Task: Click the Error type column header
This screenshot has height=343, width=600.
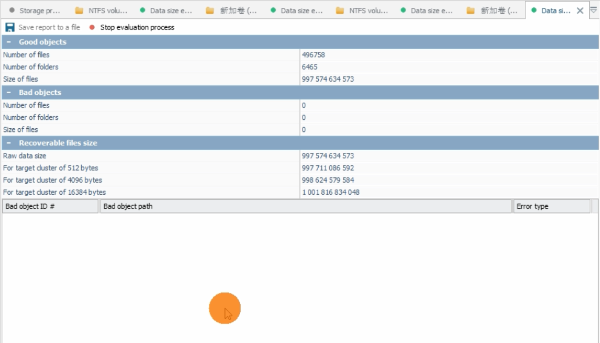Action: (x=552, y=206)
